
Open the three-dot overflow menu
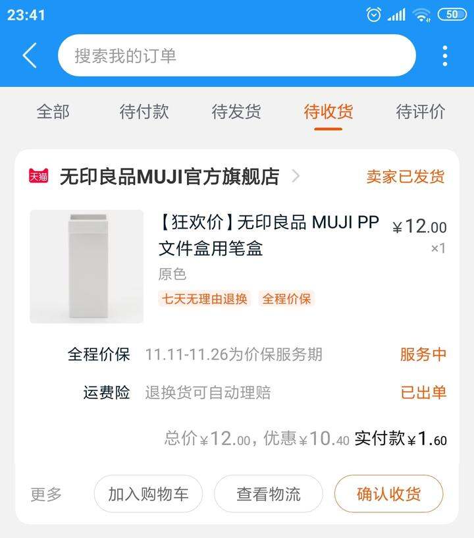click(445, 55)
